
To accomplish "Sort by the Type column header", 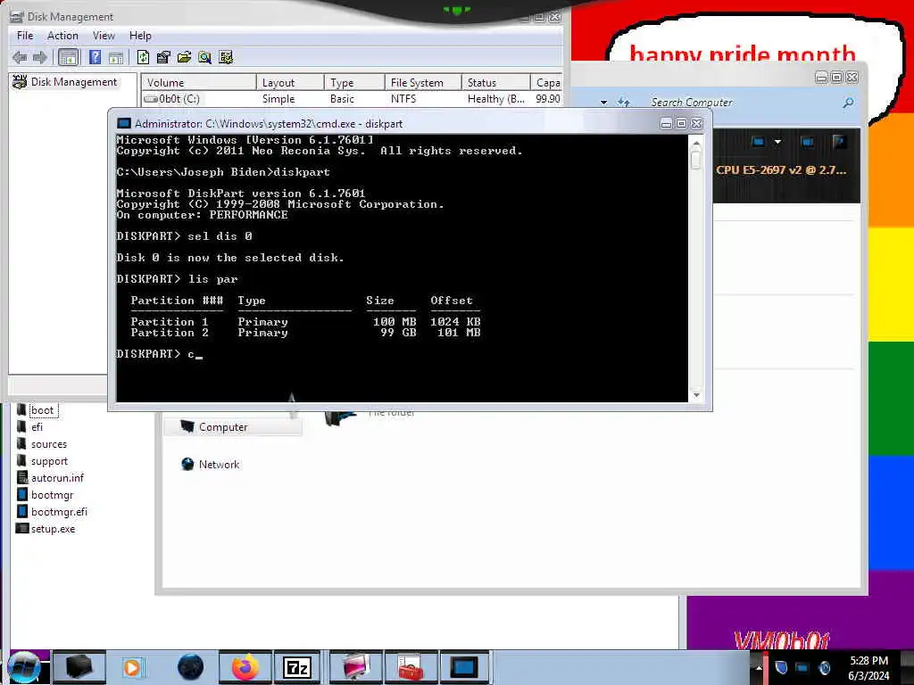I will [354, 83].
